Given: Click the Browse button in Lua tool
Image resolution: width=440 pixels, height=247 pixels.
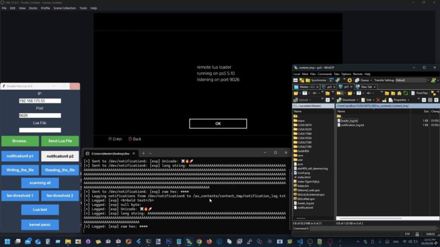Looking at the screenshot, I should tap(20, 141).
